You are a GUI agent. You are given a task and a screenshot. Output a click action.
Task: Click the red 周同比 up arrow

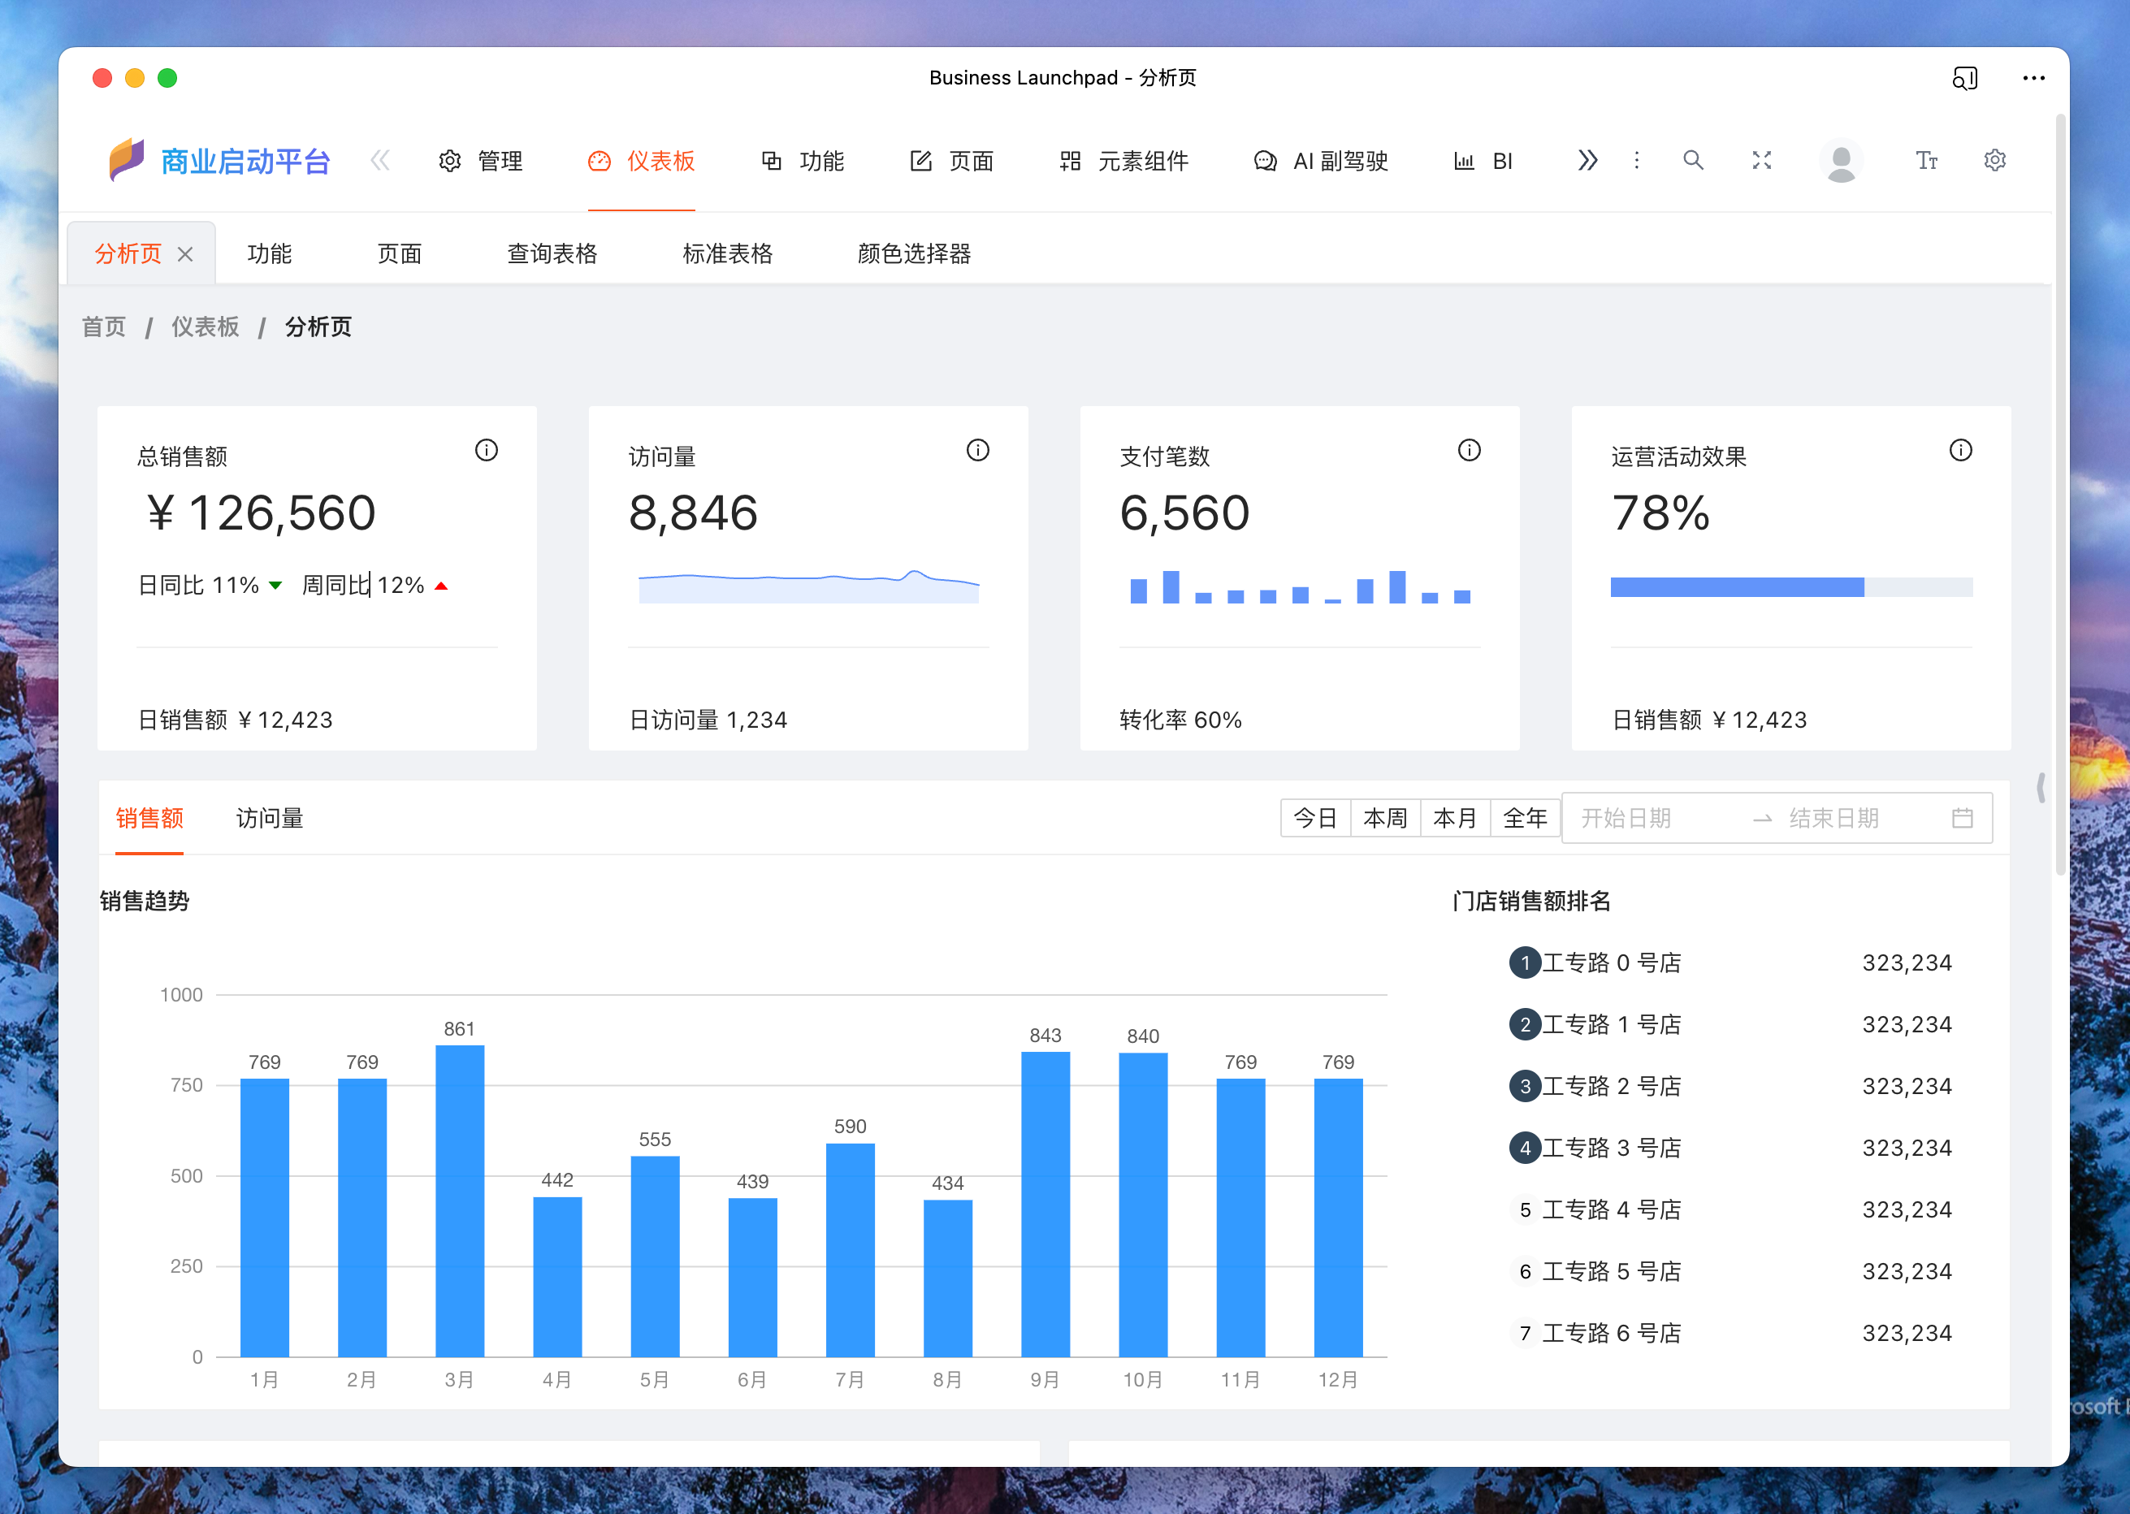(x=442, y=586)
